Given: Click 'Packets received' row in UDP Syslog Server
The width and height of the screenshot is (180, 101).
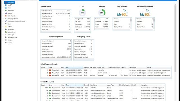Looking at the screenshot, I should [56, 44].
